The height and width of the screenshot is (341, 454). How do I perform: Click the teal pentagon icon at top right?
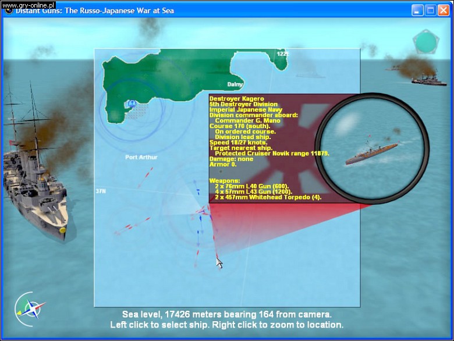tap(426, 42)
